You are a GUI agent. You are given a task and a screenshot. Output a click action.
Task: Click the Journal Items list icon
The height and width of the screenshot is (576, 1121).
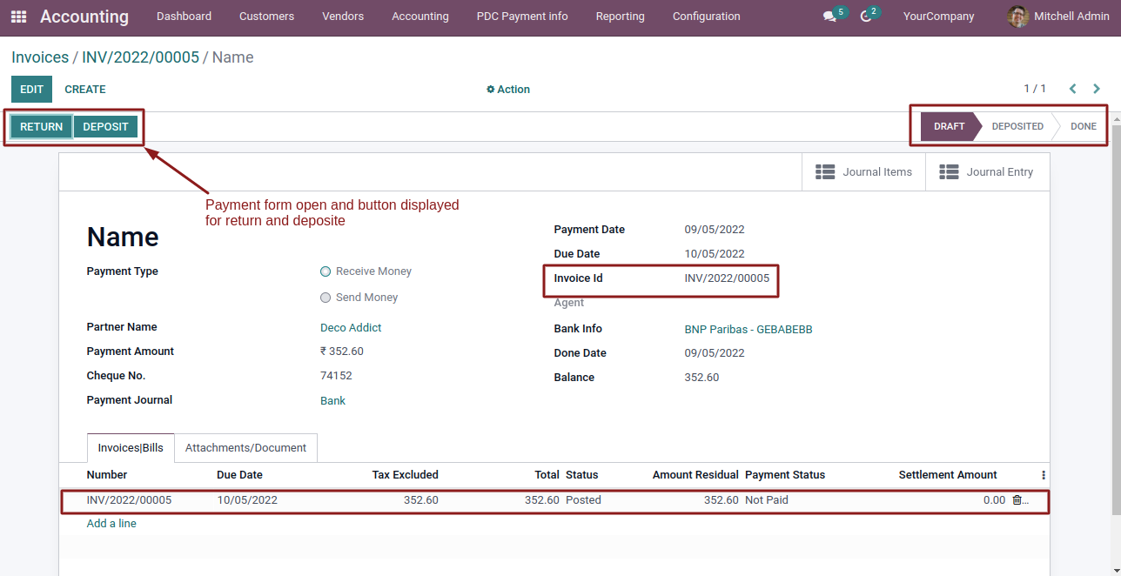(825, 172)
